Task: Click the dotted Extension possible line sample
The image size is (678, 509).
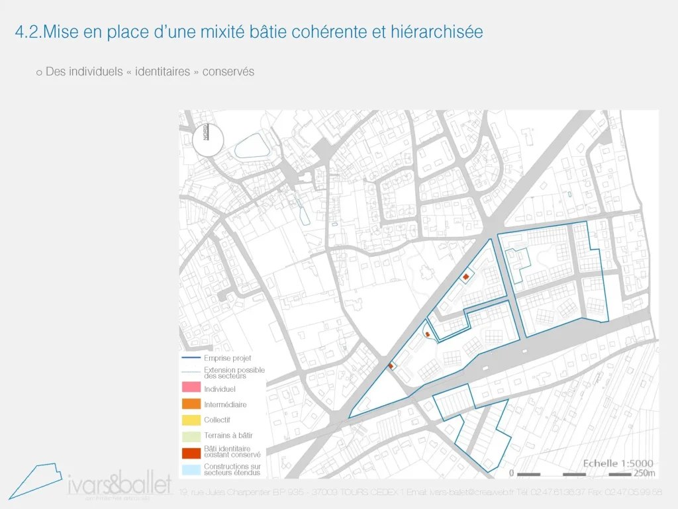Action: pyautogui.click(x=191, y=373)
